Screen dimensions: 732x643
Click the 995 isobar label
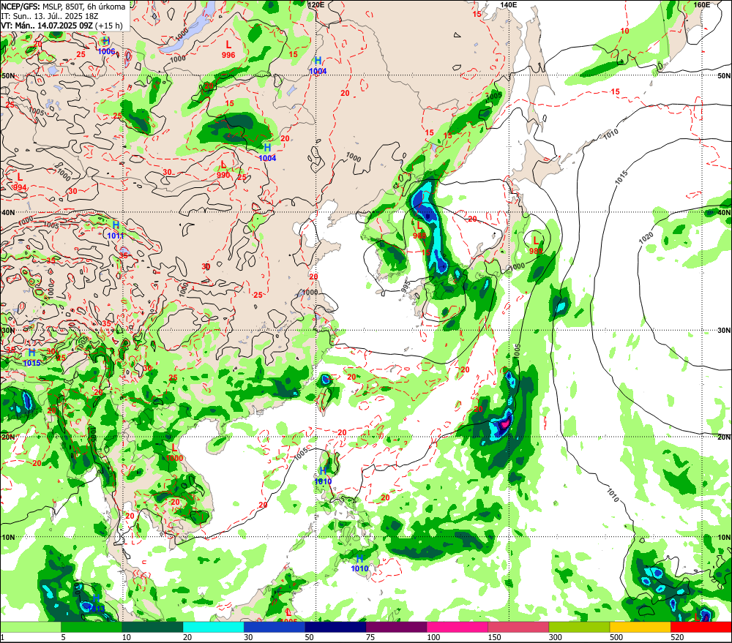[x=406, y=286]
